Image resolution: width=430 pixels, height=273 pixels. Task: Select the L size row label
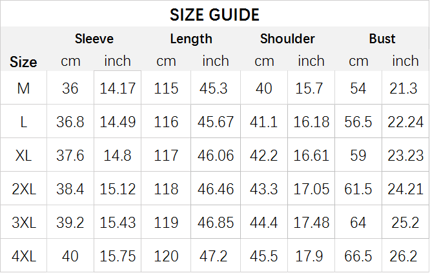pos(24,122)
